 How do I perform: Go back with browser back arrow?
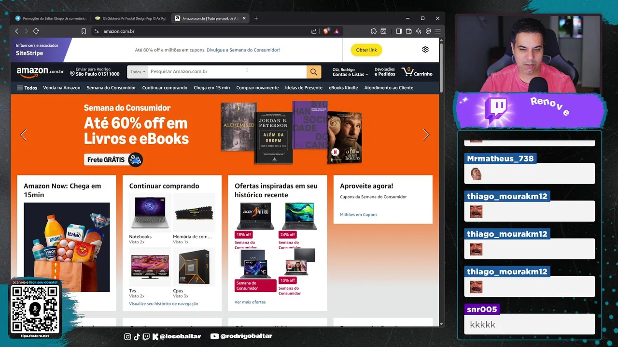tap(17, 31)
